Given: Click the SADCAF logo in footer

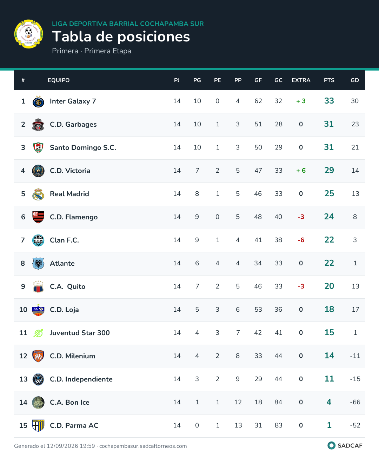Looking at the screenshot, I should pyautogui.click(x=345, y=445).
